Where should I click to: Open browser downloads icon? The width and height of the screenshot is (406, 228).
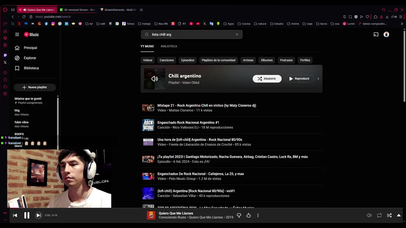pyautogui.click(x=387, y=17)
